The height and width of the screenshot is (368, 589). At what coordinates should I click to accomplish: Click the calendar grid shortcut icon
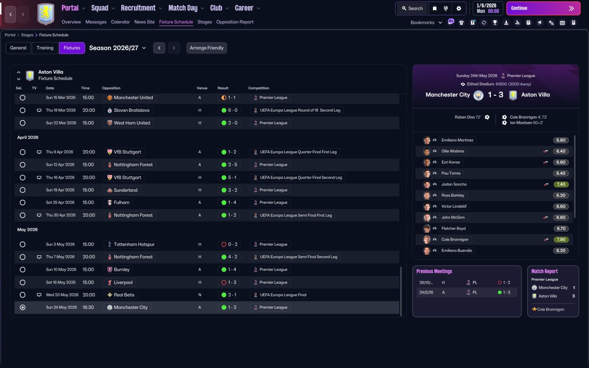click(562, 23)
